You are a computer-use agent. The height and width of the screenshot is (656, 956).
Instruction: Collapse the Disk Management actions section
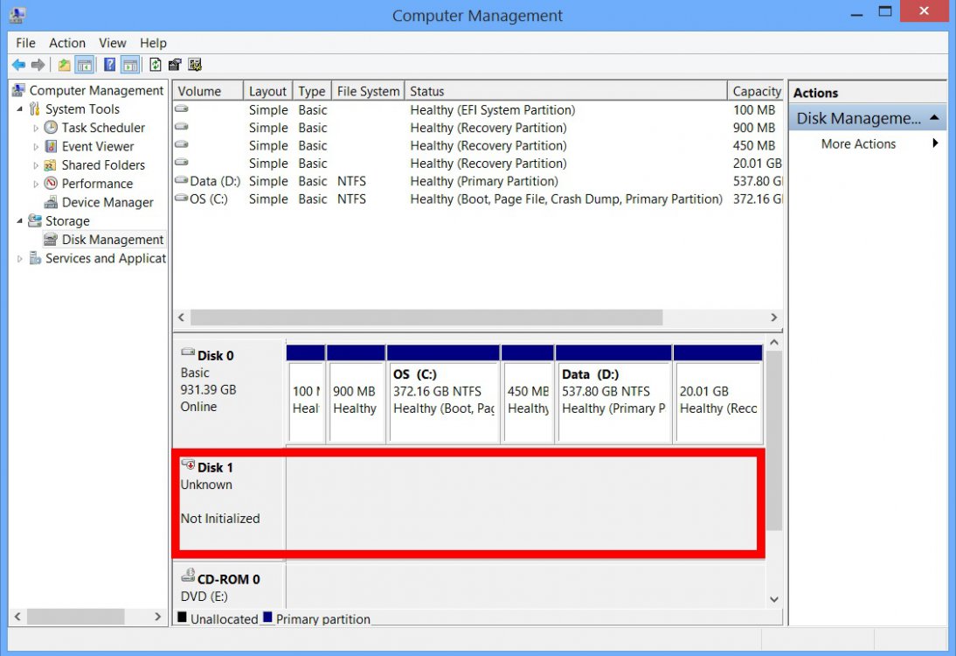pyautogui.click(x=934, y=118)
